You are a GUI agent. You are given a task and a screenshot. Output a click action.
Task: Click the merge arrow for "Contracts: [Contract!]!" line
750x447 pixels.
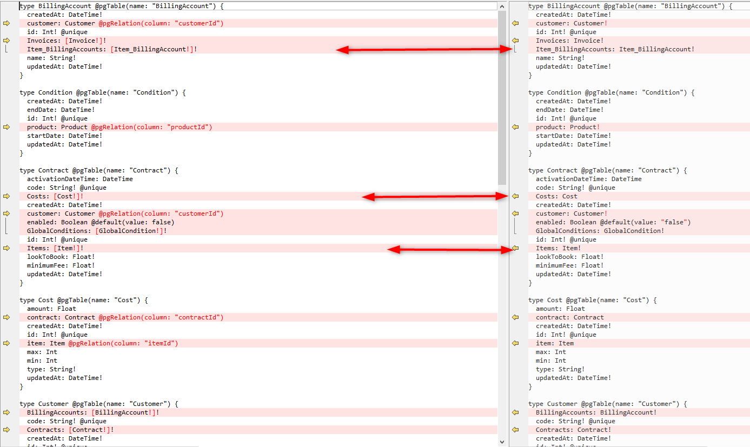tap(8, 429)
